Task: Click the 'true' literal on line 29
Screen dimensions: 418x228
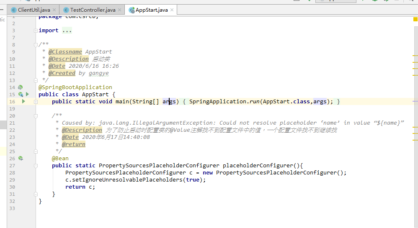Action: coord(193,180)
